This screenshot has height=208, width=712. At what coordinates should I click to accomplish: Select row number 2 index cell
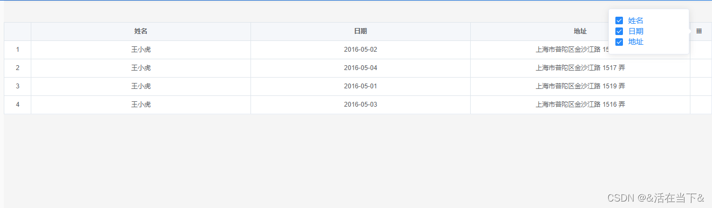18,68
